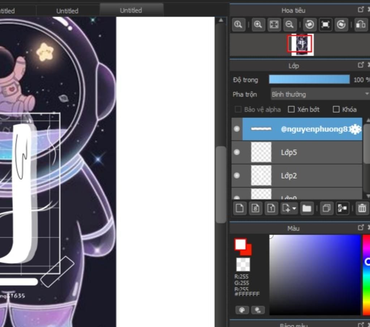
Task: Click the zoom in magnifier icon
Action: tap(258, 25)
